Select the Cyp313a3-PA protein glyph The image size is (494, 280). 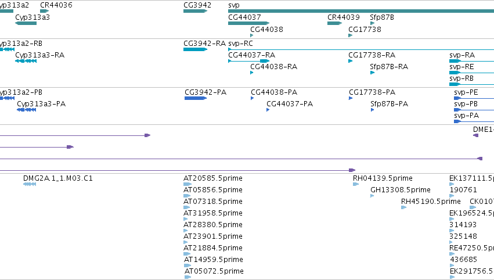click(27, 110)
